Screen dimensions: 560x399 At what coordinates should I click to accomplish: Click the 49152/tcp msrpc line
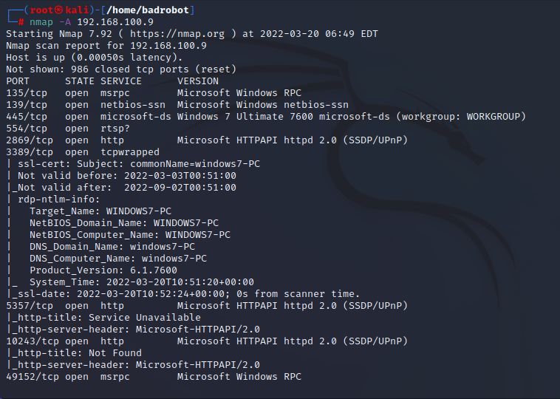tap(154, 377)
